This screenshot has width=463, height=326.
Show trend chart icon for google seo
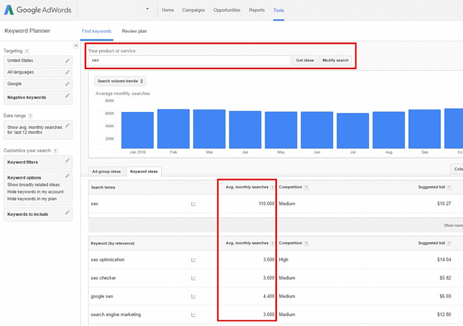(194, 297)
